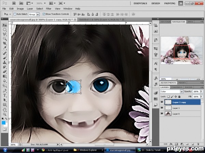The image size is (205, 153).
Task: Switch to the Channels tab
Action: pos(177,87)
